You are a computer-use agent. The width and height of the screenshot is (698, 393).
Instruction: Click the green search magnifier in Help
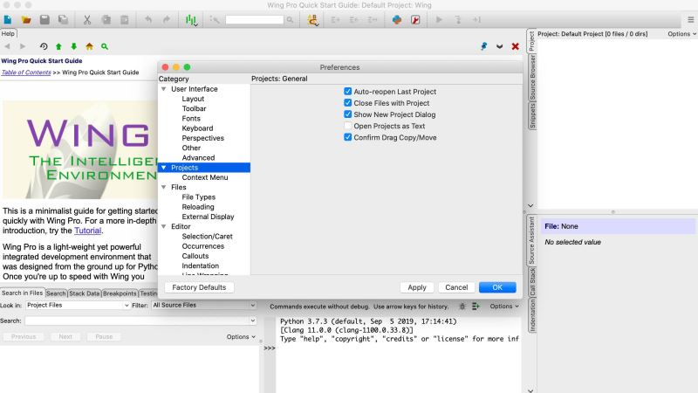pos(105,46)
